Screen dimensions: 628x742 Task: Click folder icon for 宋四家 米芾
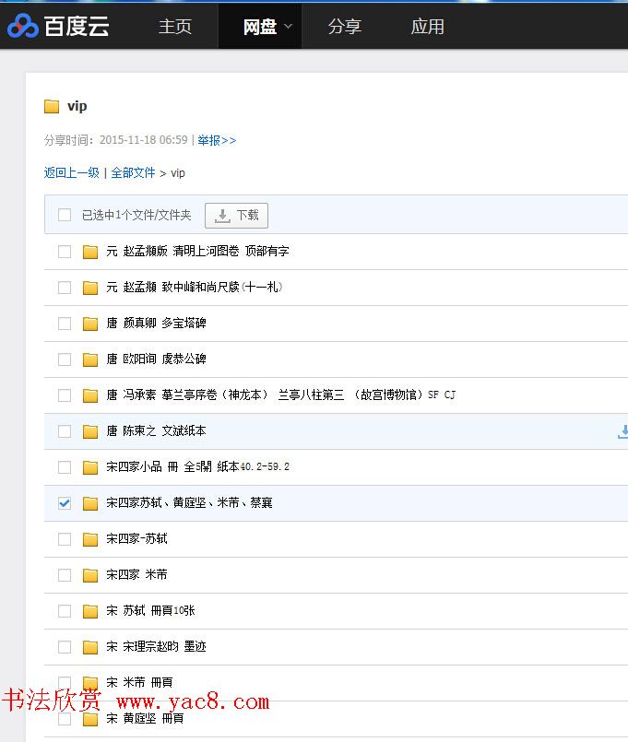coord(90,575)
